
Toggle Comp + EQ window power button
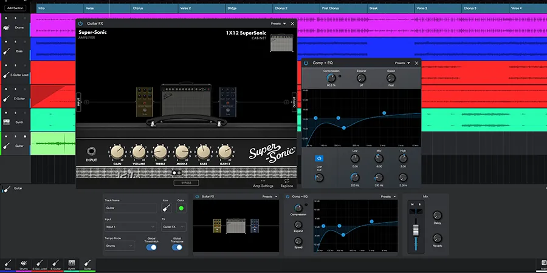[x=306, y=63]
